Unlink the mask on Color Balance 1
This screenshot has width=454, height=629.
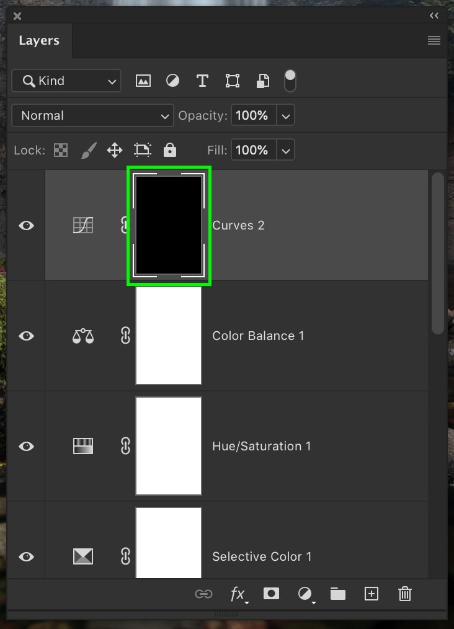click(x=125, y=336)
